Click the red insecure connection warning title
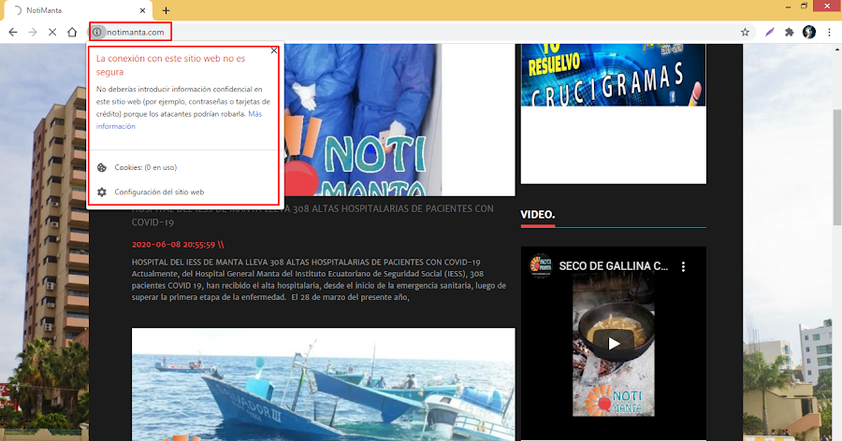Image resolution: width=842 pixels, height=441 pixels. (x=171, y=64)
